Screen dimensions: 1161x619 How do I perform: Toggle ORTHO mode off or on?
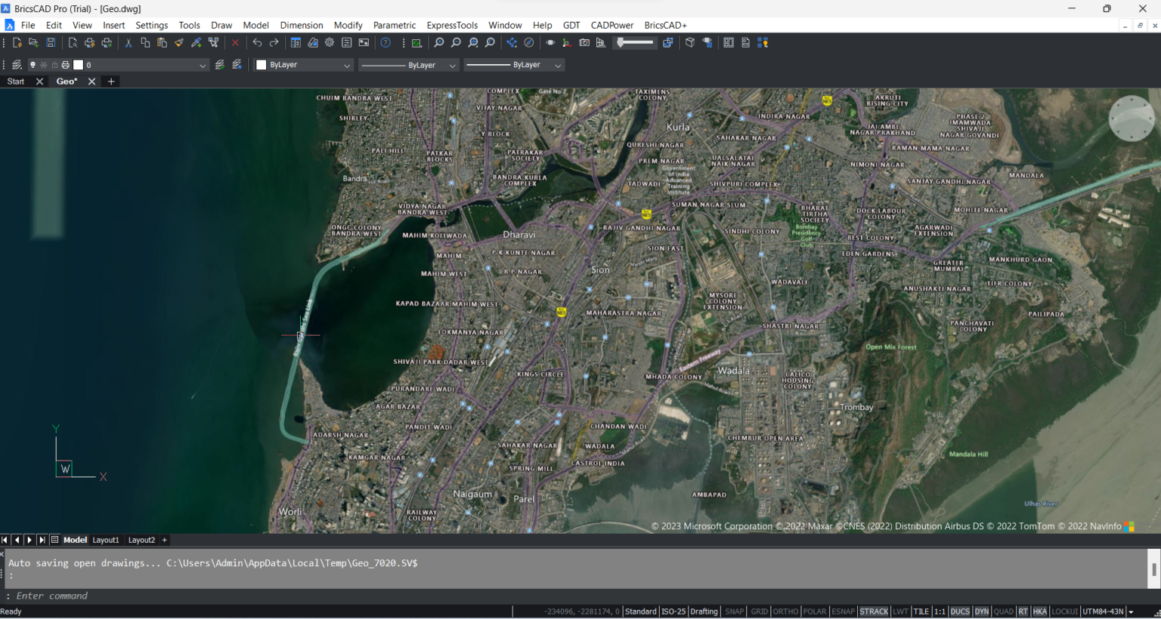785,611
